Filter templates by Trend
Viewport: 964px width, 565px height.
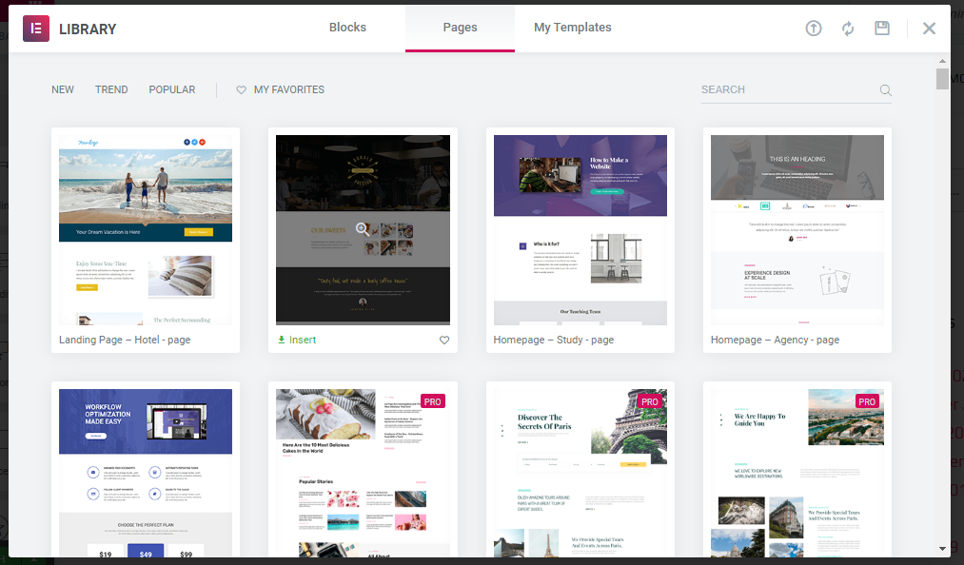pos(111,89)
